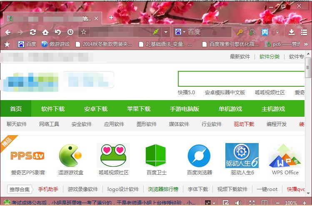The height and width of the screenshot is (206, 312).
Task: Click 软件分类 link at top
Action: pos(270,57)
